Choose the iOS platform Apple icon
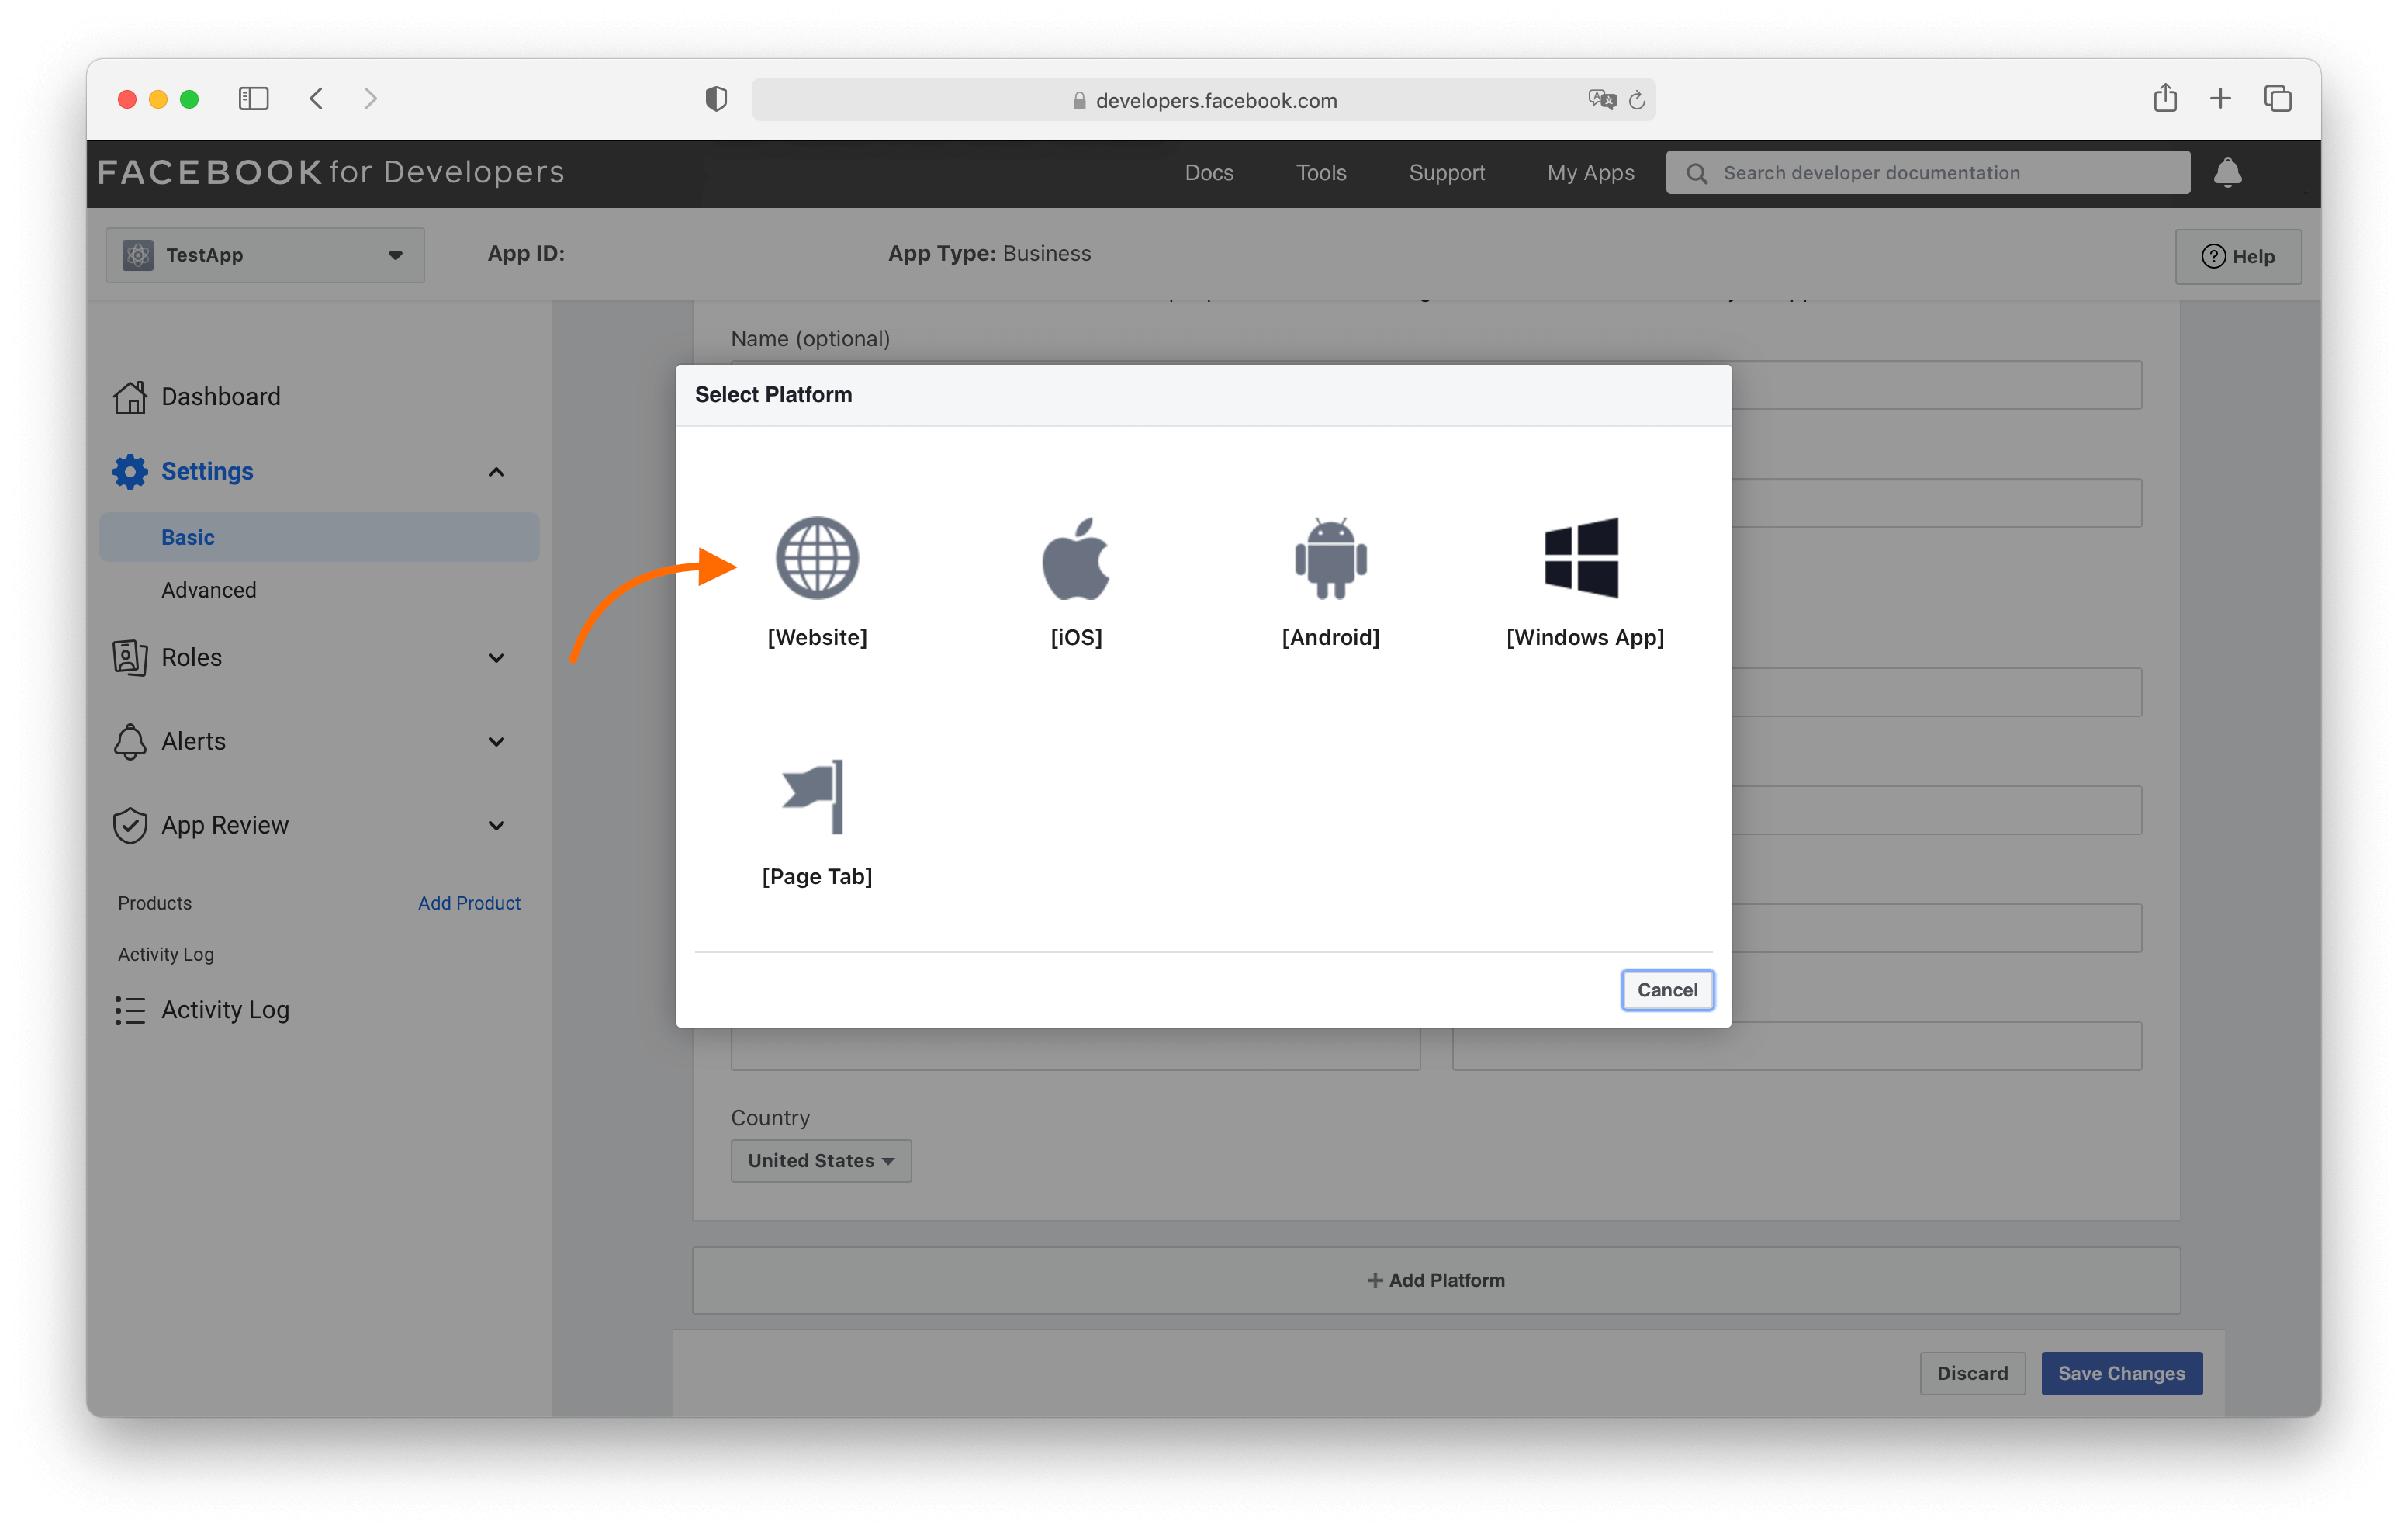The height and width of the screenshot is (1532, 2408). (1075, 558)
